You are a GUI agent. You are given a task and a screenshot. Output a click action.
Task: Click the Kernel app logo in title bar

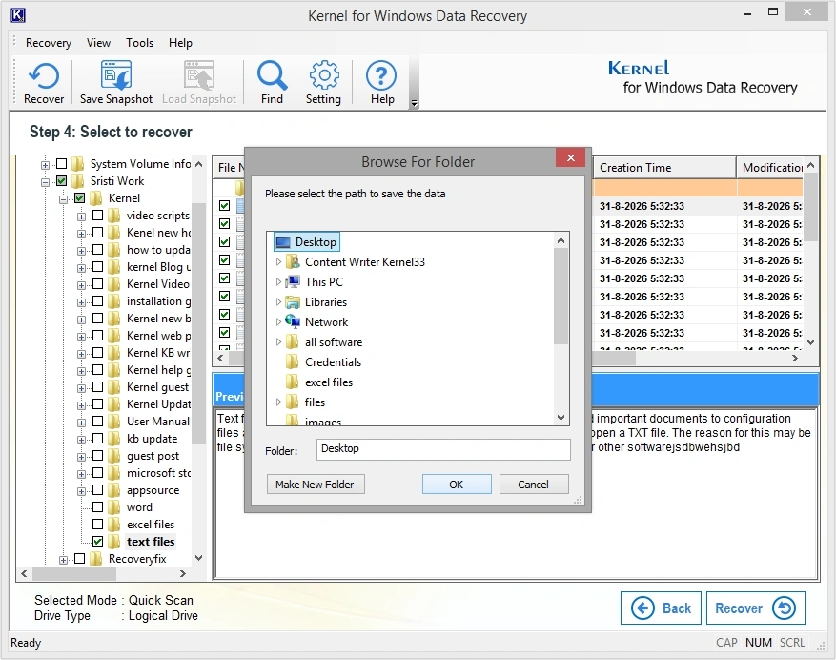tap(17, 15)
